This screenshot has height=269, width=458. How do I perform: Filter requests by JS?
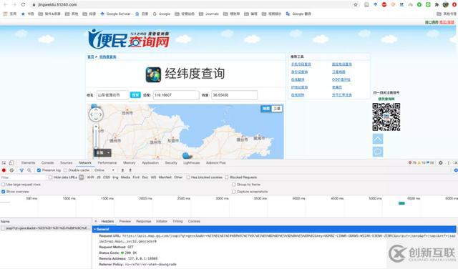click(99, 177)
